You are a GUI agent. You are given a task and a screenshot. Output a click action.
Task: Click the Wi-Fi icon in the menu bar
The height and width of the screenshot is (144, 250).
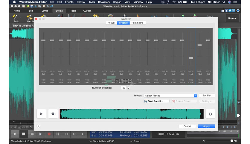[x=174, y=2]
